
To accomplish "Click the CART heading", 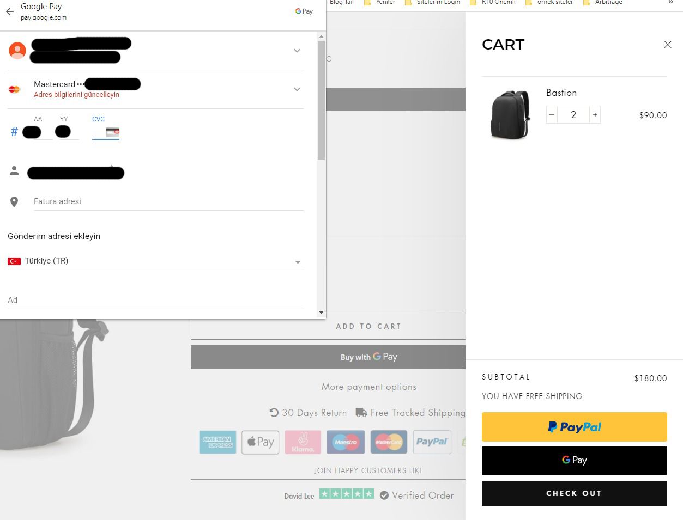I will (x=503, y=45).
